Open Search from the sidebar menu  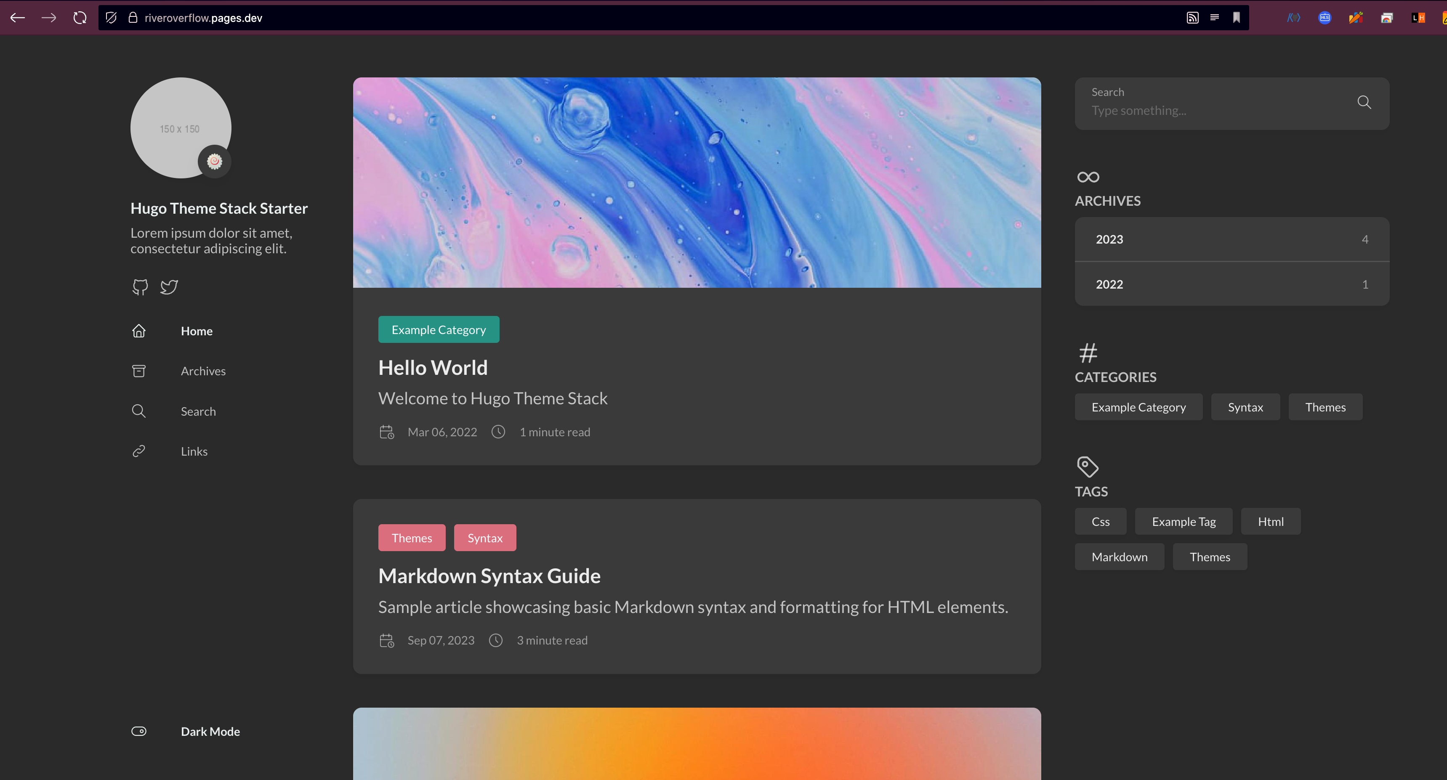coord(198,411)
